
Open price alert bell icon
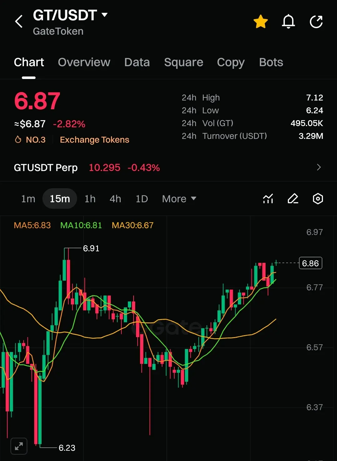pos(288,22)
